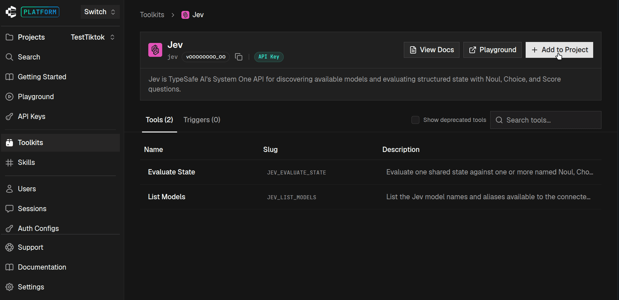Click the Description column header
Image resolution: width=619 pixels, height=300 pixels.
point(401,150)
